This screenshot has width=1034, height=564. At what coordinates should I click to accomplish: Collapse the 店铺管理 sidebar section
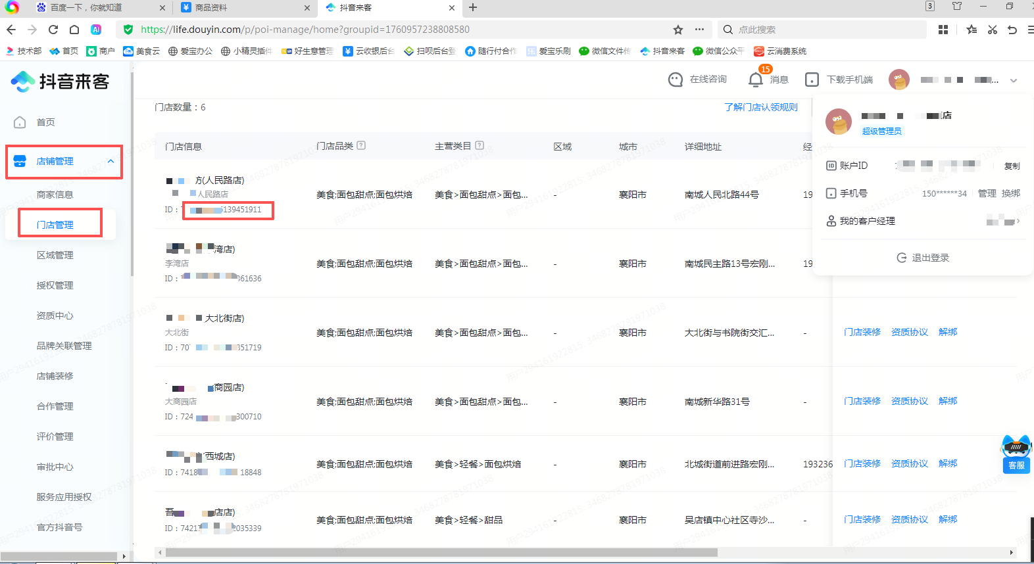pyautogui.click(x=111, y=161)
